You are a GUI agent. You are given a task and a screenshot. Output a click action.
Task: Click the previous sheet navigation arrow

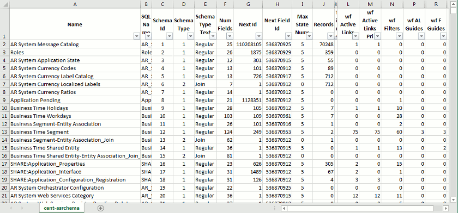pyautogui.click(x=11, y=208)
